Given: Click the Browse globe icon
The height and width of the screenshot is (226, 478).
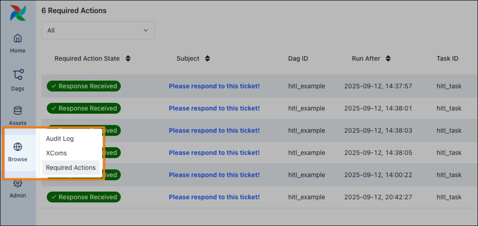Looking at the screenshot, I should (x=18, y=147).
